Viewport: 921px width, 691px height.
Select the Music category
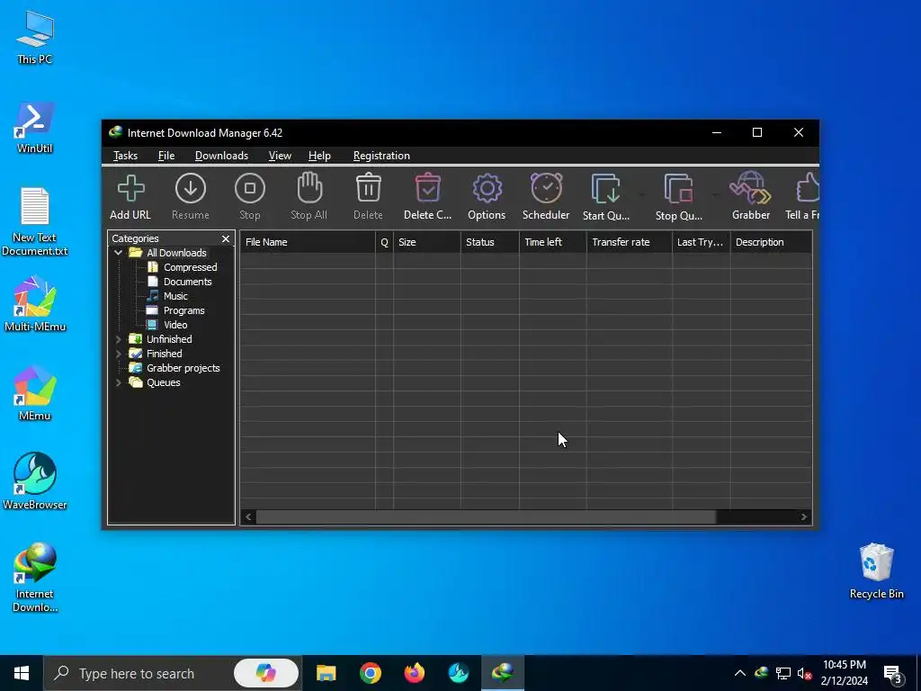pos(175,296)
